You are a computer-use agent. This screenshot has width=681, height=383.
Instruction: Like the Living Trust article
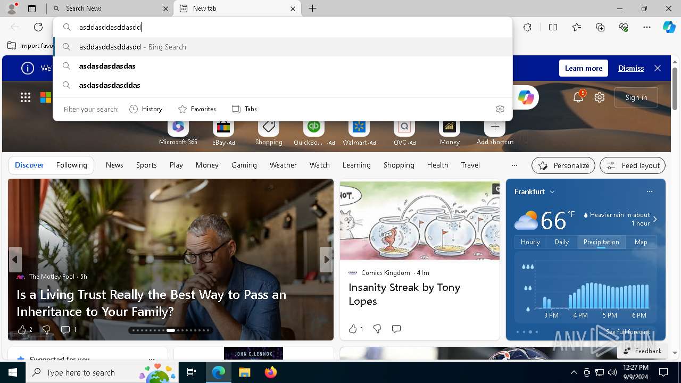[x=22, y=330]
